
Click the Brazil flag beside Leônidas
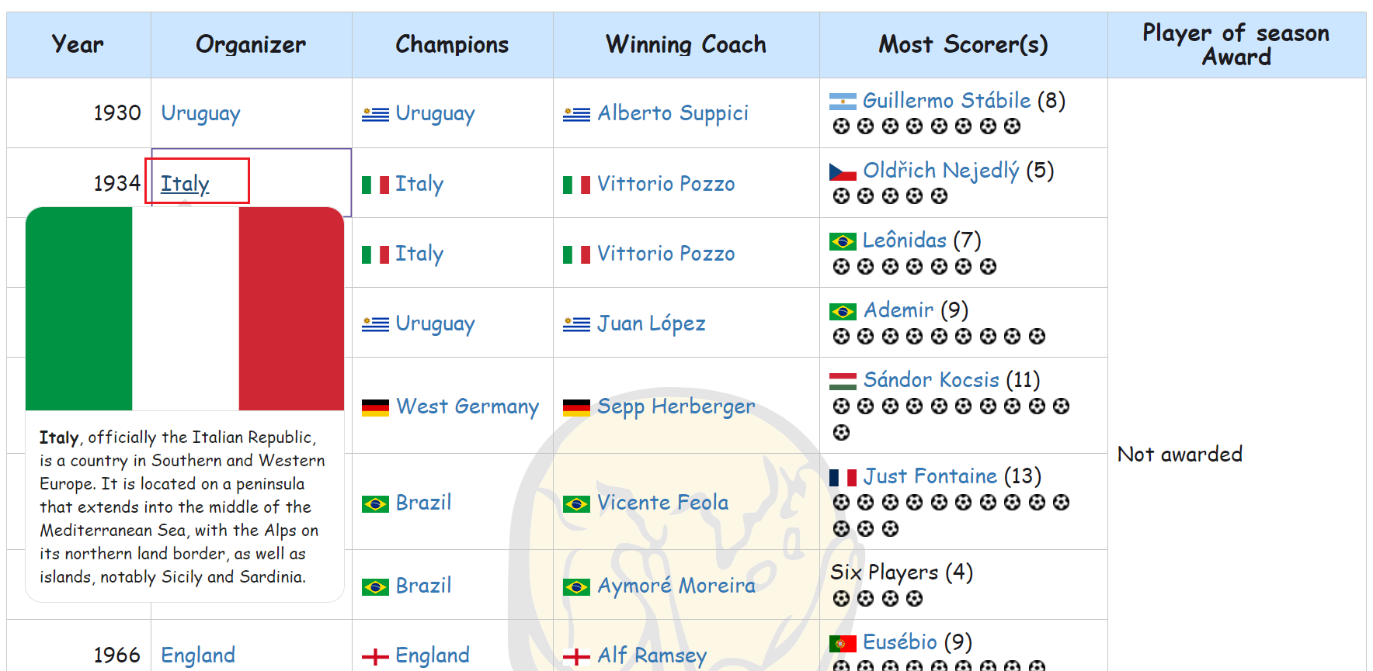point(843,241)
